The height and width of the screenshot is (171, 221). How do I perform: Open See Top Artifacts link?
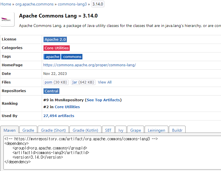pyautogui.click(x=103, y=100)
